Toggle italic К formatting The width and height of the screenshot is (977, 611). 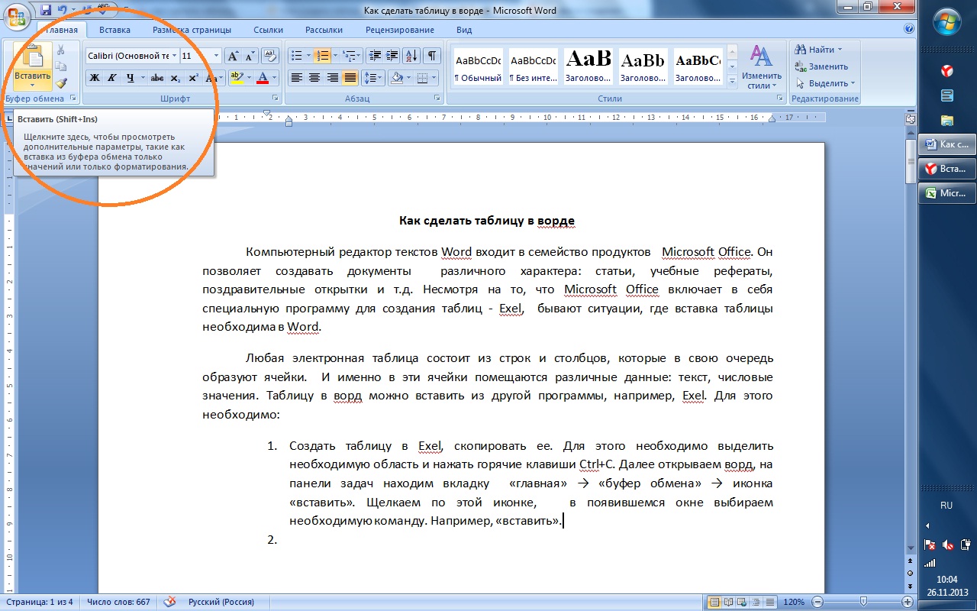(x=111, y=78)
